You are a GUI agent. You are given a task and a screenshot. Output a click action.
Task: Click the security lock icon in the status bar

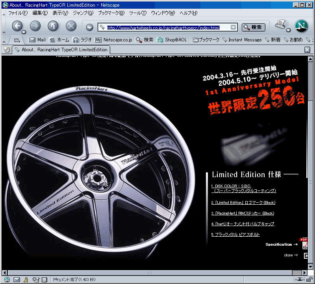coord(309,279)
